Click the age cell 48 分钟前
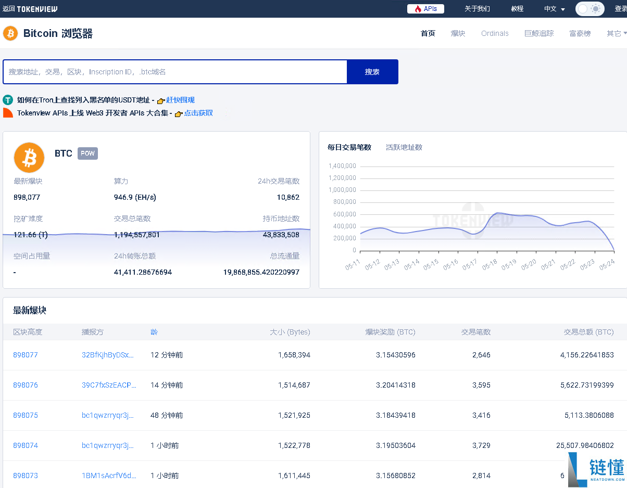The height and width of the screenshot is (488, 627). click(167, 415)
